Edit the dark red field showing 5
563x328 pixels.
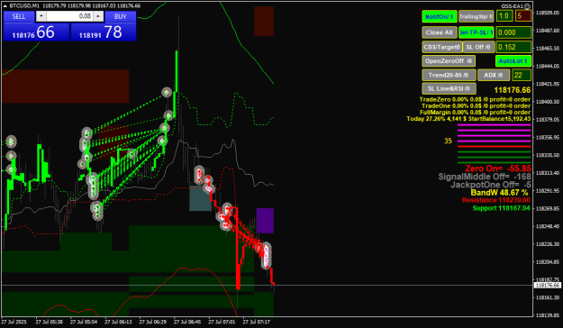(x=522, y=16)
